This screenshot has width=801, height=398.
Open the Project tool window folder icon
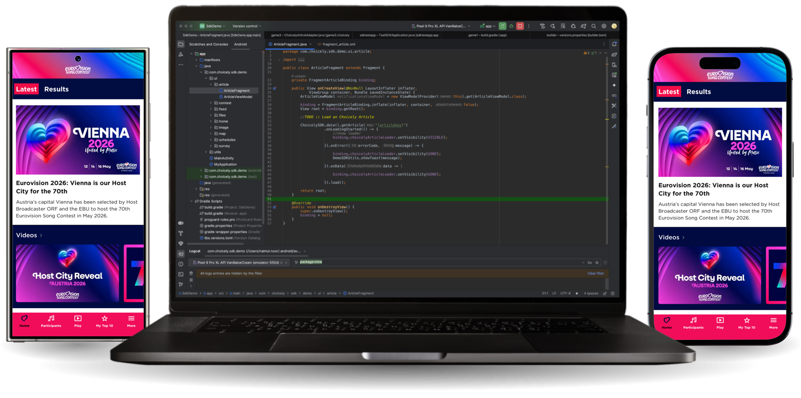(x=181, y=44)
